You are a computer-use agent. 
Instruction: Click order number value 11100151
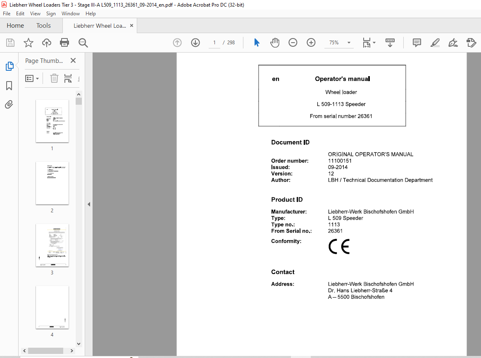pos(340,161)
